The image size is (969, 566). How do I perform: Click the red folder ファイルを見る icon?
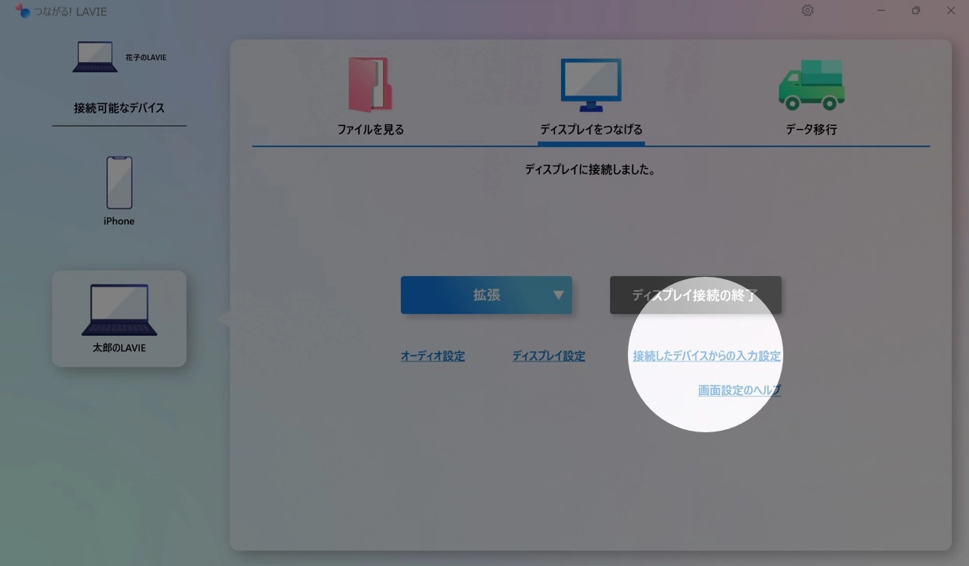pos(370,86)
